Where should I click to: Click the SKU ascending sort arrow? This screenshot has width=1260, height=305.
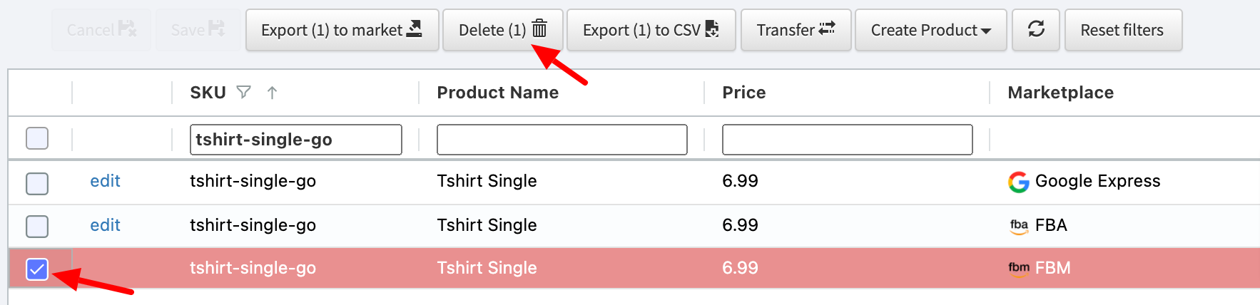point(272,92)
